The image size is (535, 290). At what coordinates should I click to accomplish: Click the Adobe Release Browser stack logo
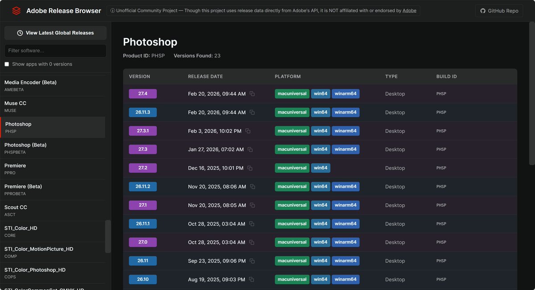coord(16,11)
